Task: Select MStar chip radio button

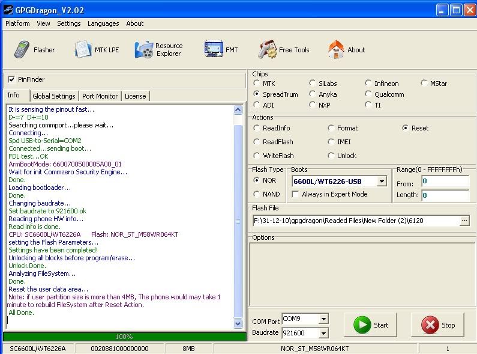Action: (x=424, y=83)
